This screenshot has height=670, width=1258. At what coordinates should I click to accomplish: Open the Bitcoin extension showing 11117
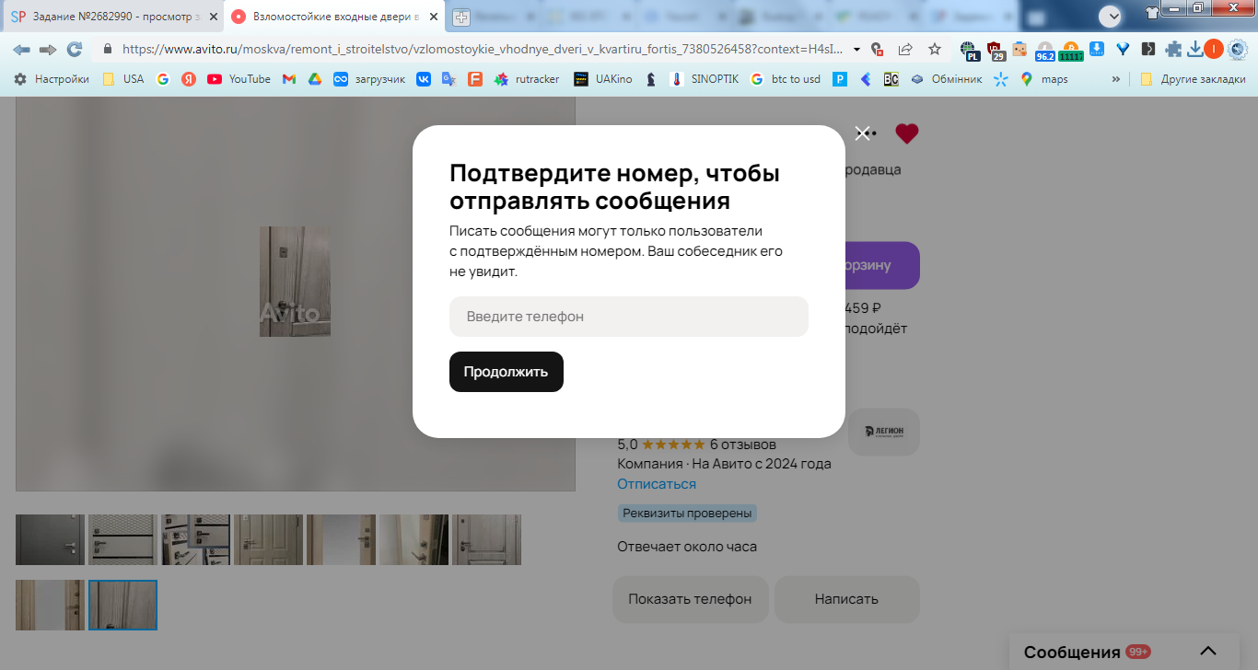(1071, 51)
